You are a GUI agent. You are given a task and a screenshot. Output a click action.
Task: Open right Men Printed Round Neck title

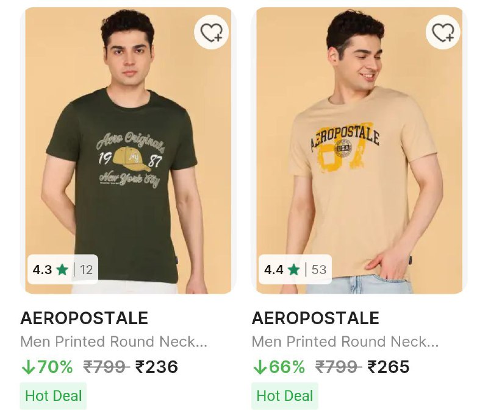tap(345, 342)
